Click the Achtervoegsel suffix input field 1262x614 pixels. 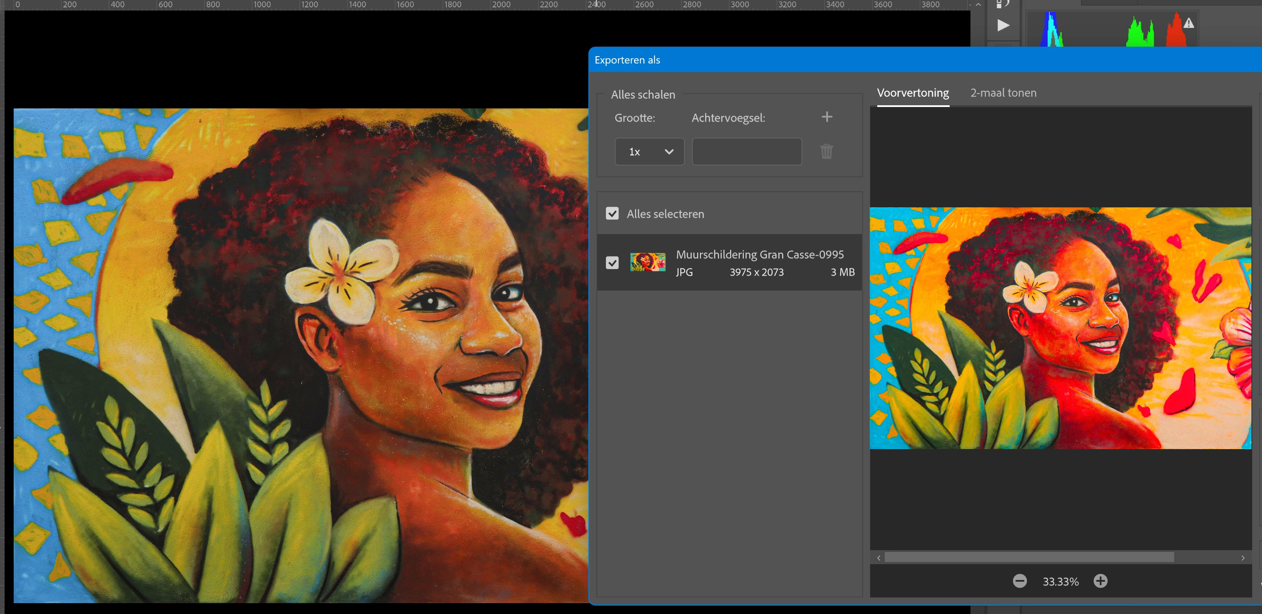(746, 152)
